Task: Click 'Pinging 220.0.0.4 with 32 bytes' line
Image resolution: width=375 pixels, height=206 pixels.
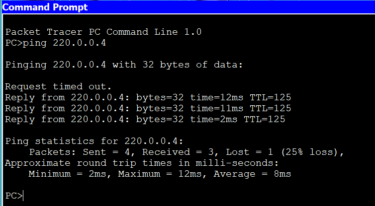Action: [124, 65]
